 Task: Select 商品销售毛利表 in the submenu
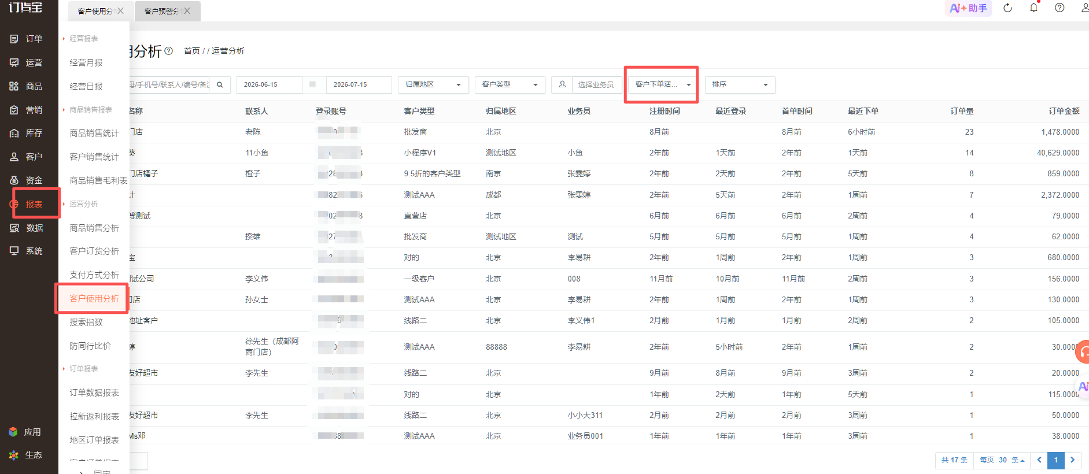[x=98, y=180]
